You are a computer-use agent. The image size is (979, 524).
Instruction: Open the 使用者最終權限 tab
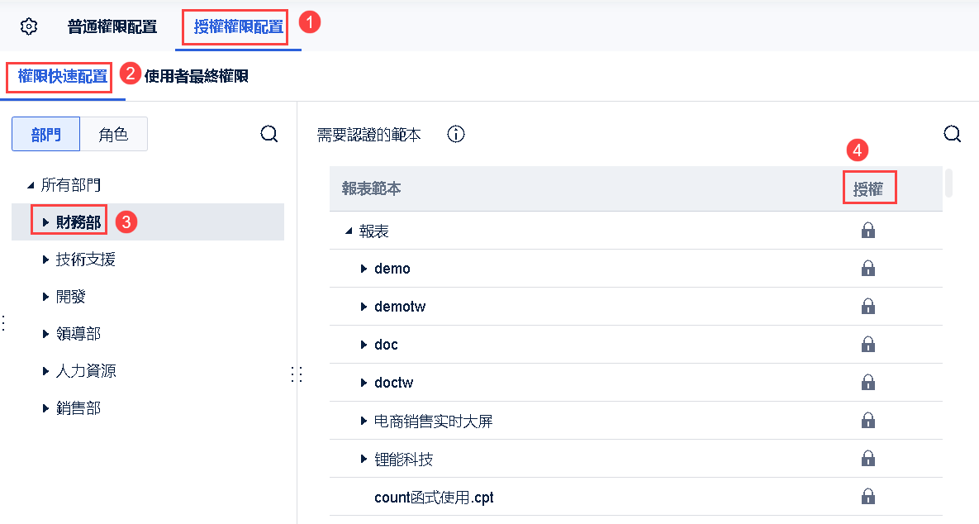tap(197, 77)
